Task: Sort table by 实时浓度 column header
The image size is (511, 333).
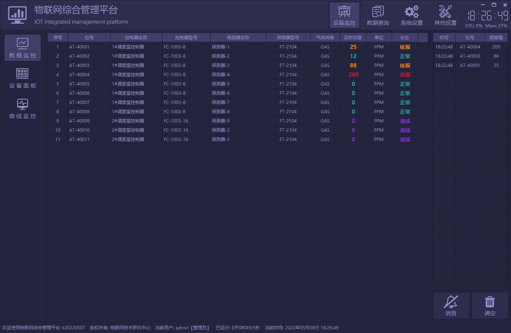Action: pyautogui.click(x=353, y=38)
